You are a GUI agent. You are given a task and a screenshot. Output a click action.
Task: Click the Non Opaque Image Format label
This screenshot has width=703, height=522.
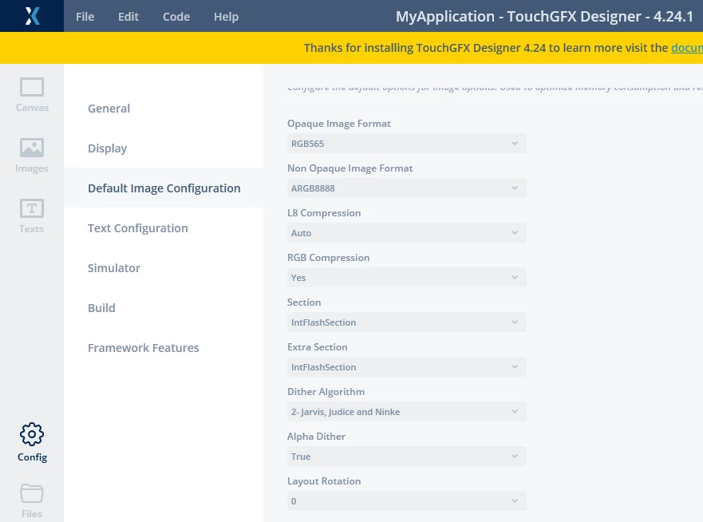350,168
